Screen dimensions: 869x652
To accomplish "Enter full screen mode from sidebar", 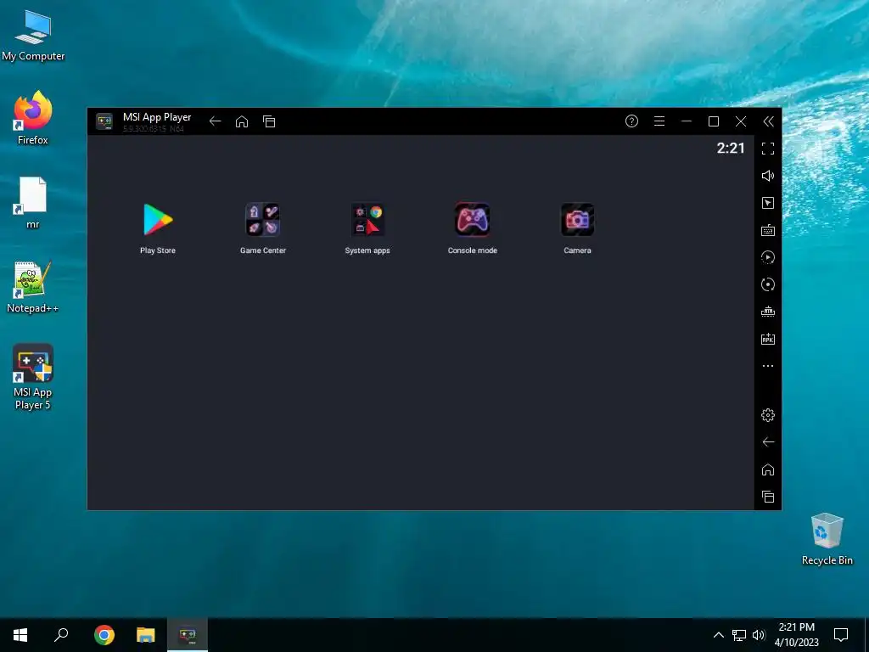I will pyautogui.click(x=767, y=148).
